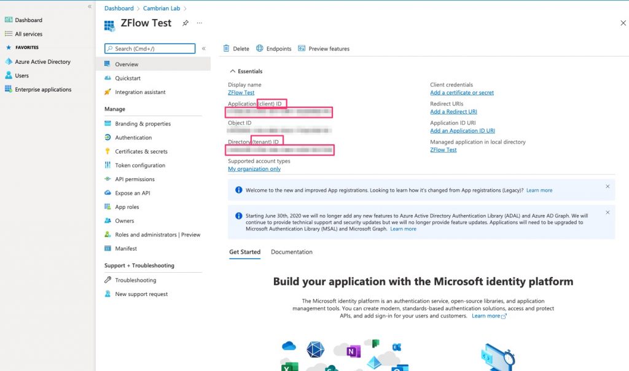Pin ZFlow Test to dashboard
629x371 pixels.
click(186, 23)
